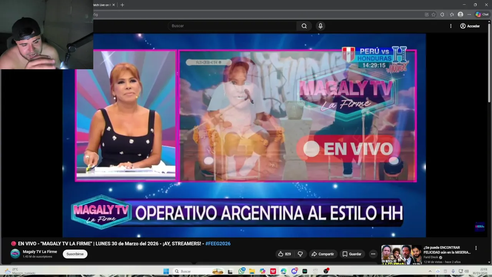Click the Windows taskbar Buscar search box

tap(198, 271)
